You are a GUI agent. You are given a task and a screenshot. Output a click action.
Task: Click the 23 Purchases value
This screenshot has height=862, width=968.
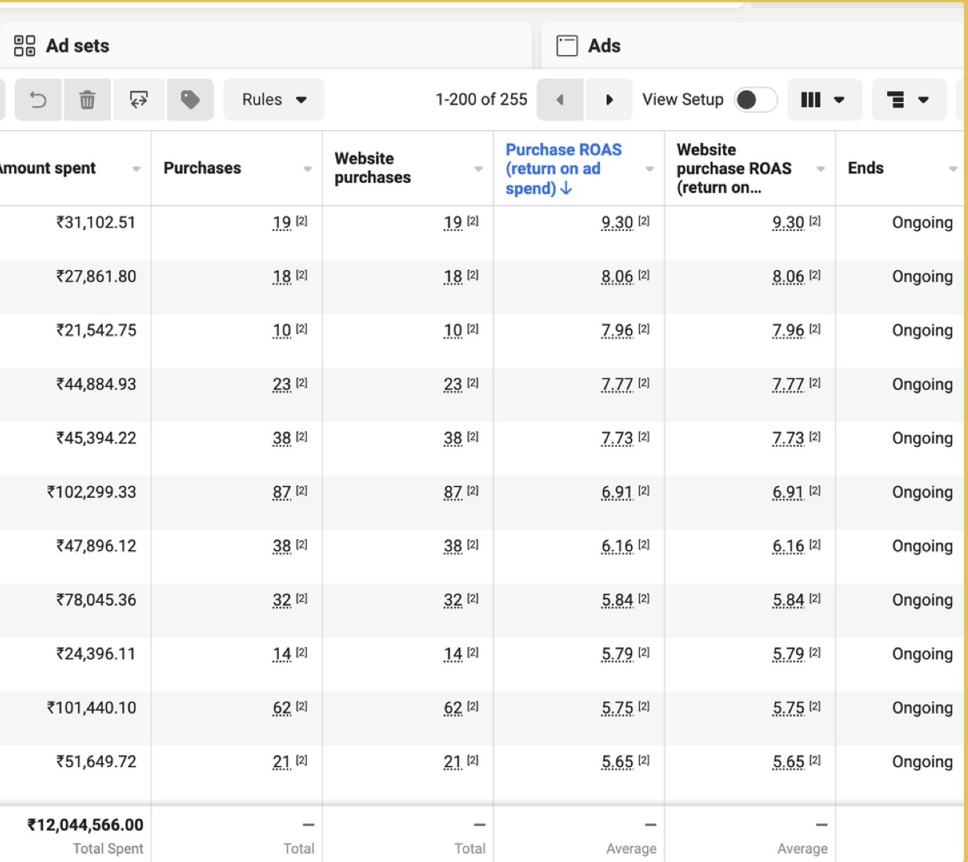tap(282, 385)
